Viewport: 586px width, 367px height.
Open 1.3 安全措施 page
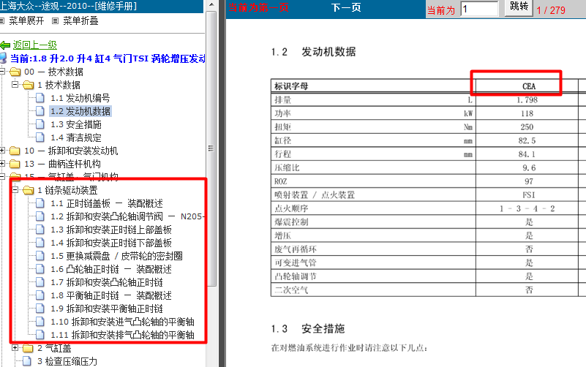[76, 124]
